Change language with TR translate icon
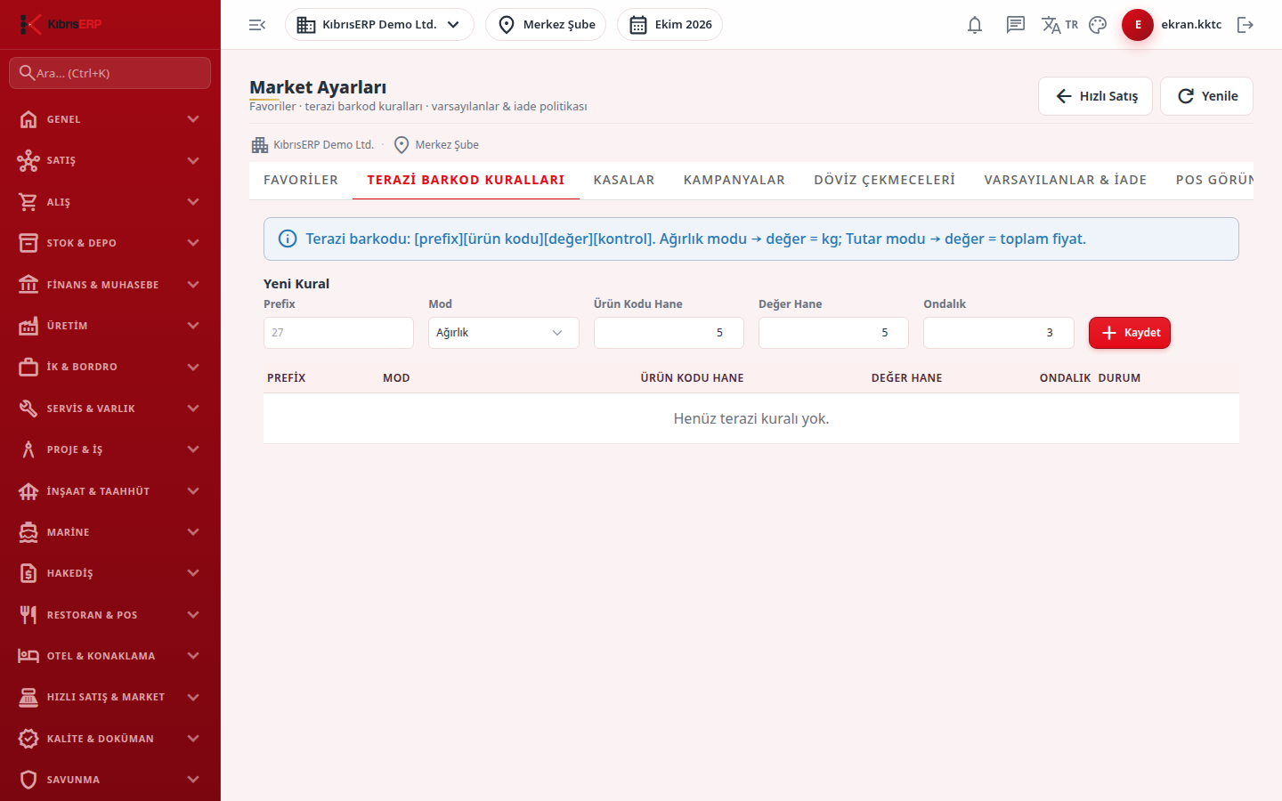Viewport: 1282px width, 801px height. [1059, 25]
